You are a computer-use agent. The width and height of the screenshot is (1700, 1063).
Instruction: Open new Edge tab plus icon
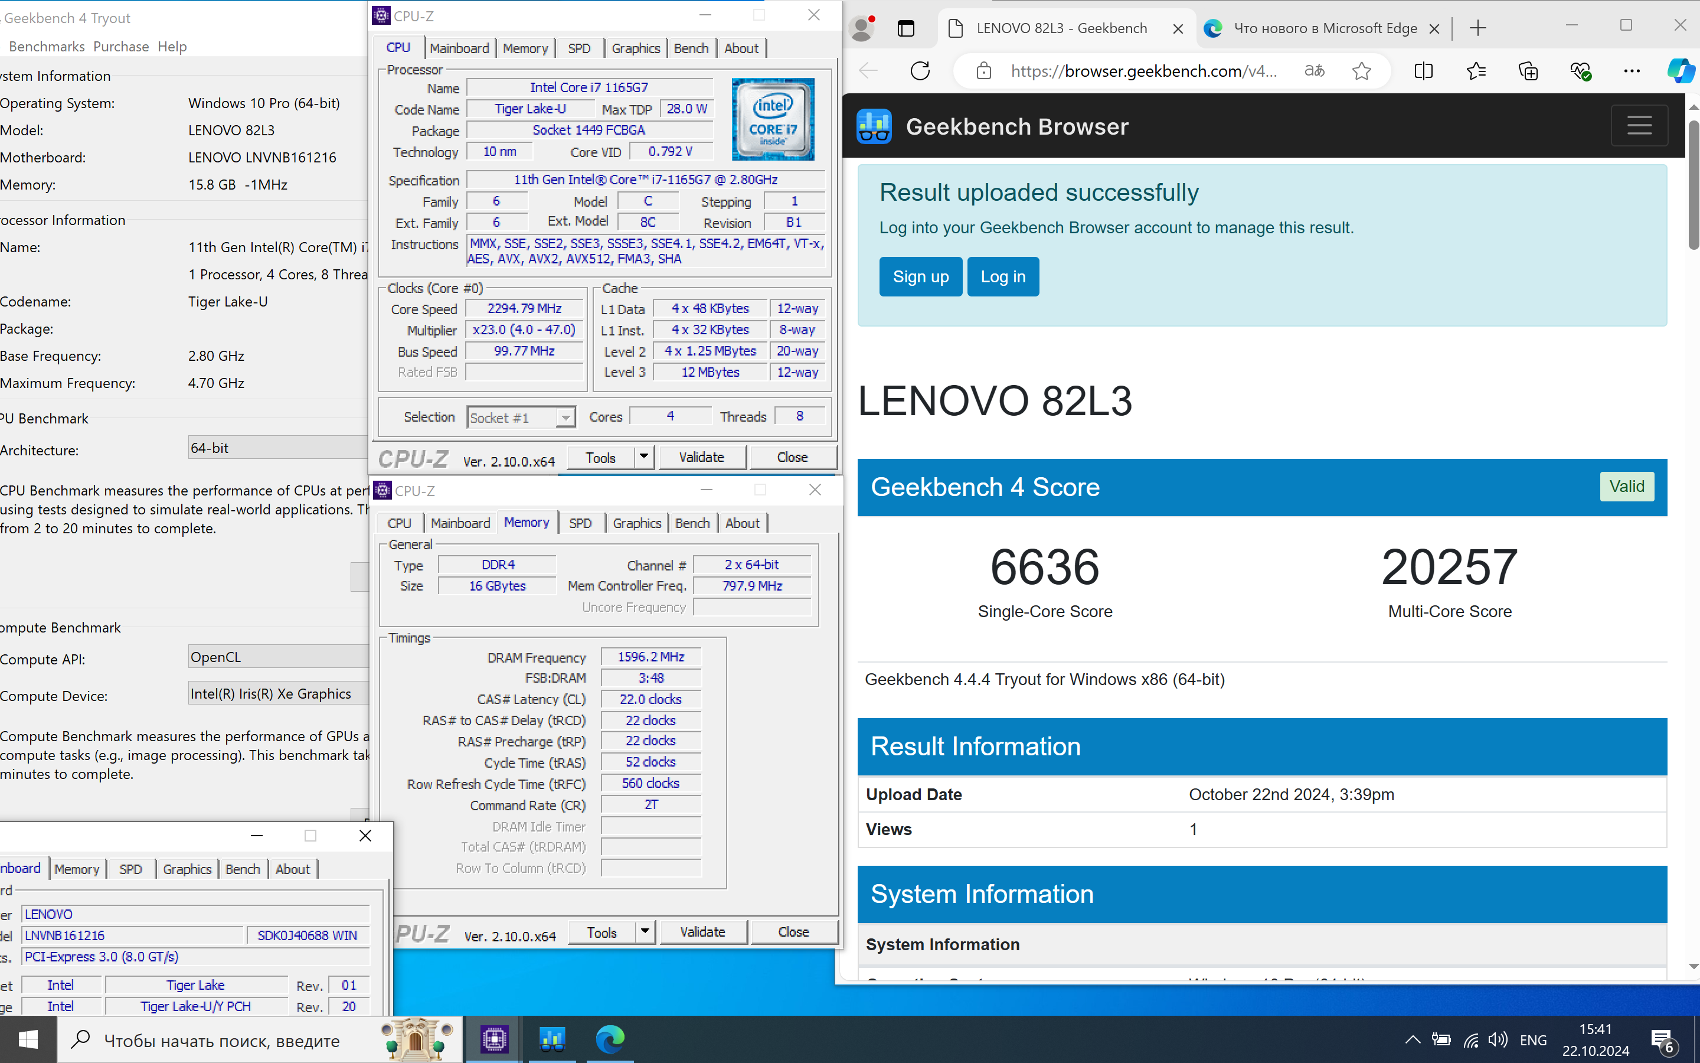(x=1478, y=28)
